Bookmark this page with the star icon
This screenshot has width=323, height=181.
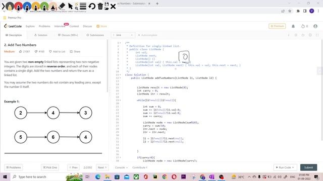pos(290,11)
